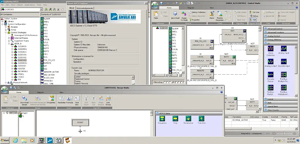Click Download in Control Studio's Module group
Image resolution: width=300 pixels, height=144 pixels.
pos(175,15)
